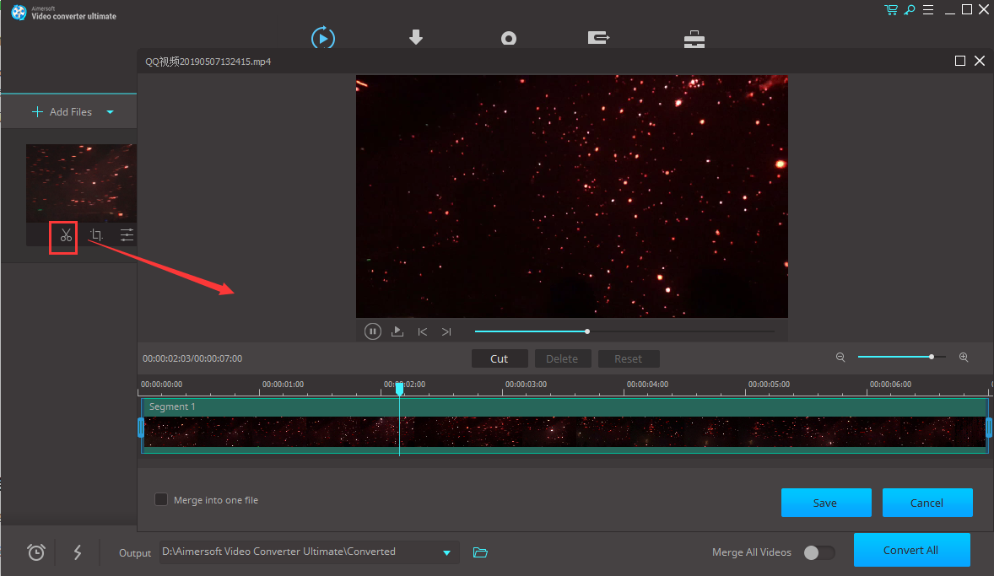The height and width of the screenshot is (576, 994).
Task: Click the timeline zoom slider
Action: 901,357
